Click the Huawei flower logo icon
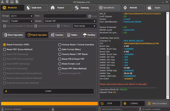170x111 pixels. click(x=53, y=8)
